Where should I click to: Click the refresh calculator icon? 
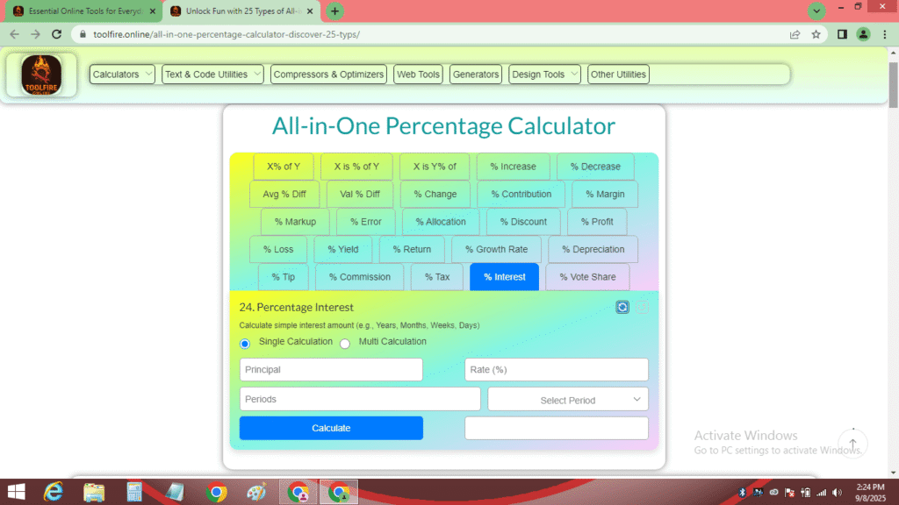[622, 307]
